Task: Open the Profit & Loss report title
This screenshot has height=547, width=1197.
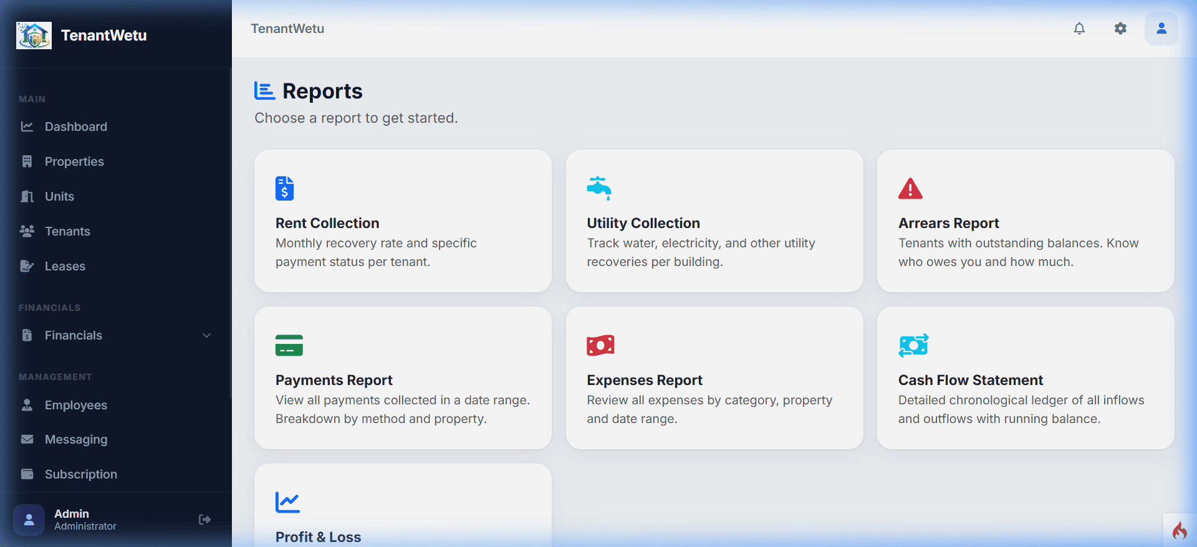Action: point(318,537)
